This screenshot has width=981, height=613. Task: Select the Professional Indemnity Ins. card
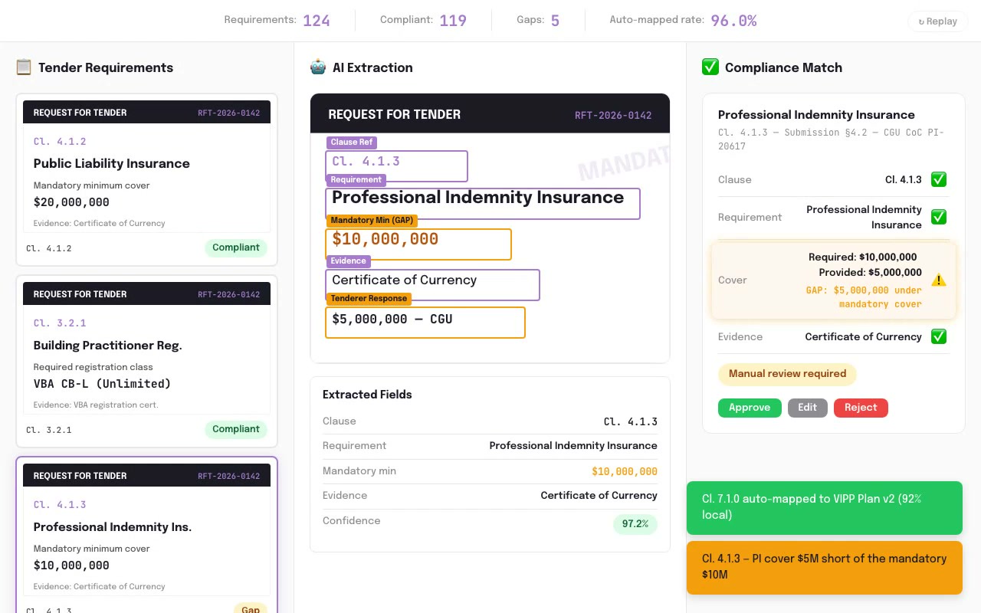point(146,535)
